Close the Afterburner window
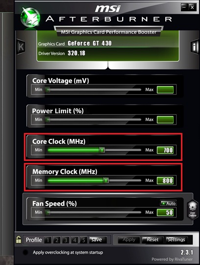The image size is (200, 265). tap(192, 7)
